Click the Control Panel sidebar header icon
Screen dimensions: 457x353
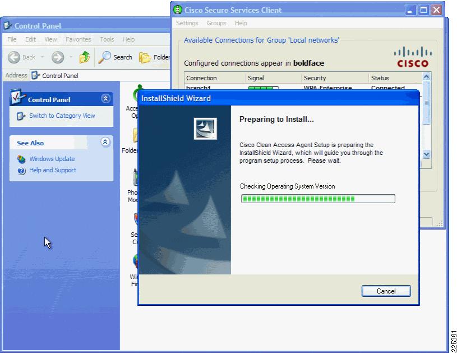[x=17, y=97]
